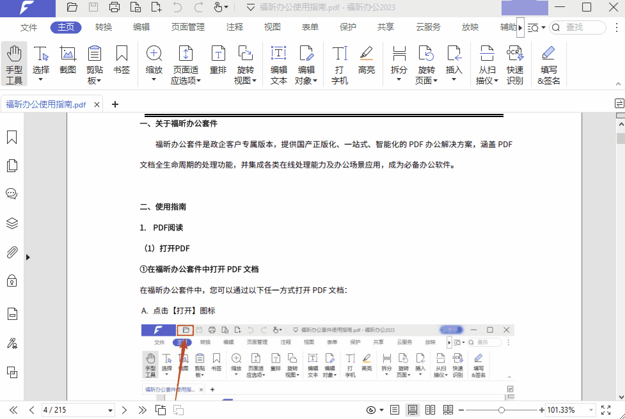Open the layers panel icon on the sidebar

pos(11,222)
